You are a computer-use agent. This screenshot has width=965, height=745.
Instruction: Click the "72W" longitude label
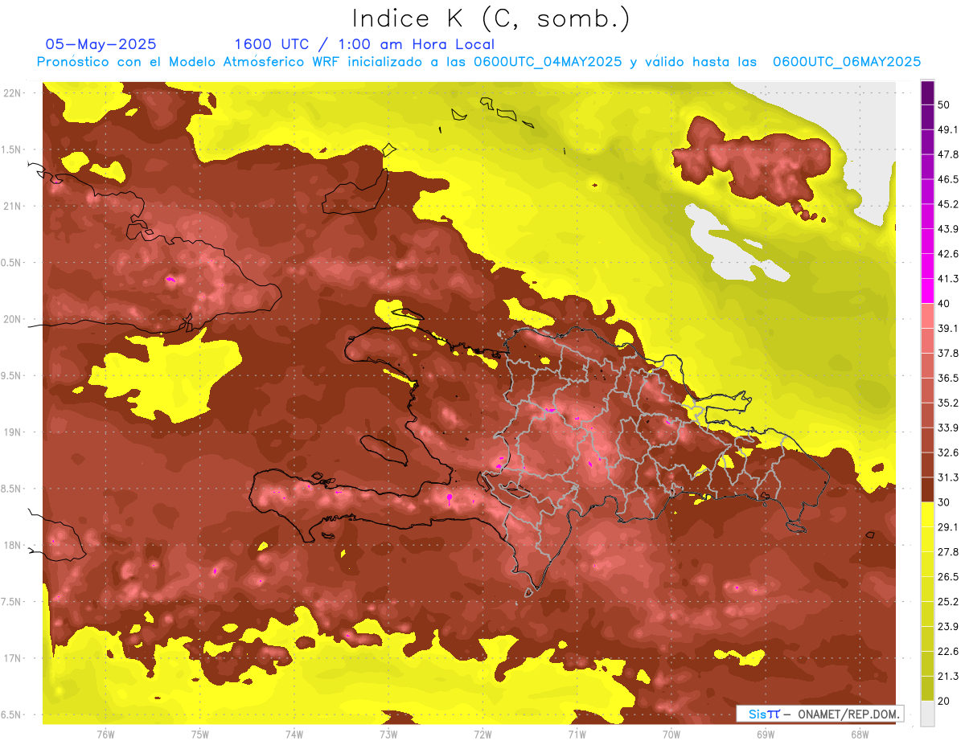pyautogui.click(x=482, y=735)
